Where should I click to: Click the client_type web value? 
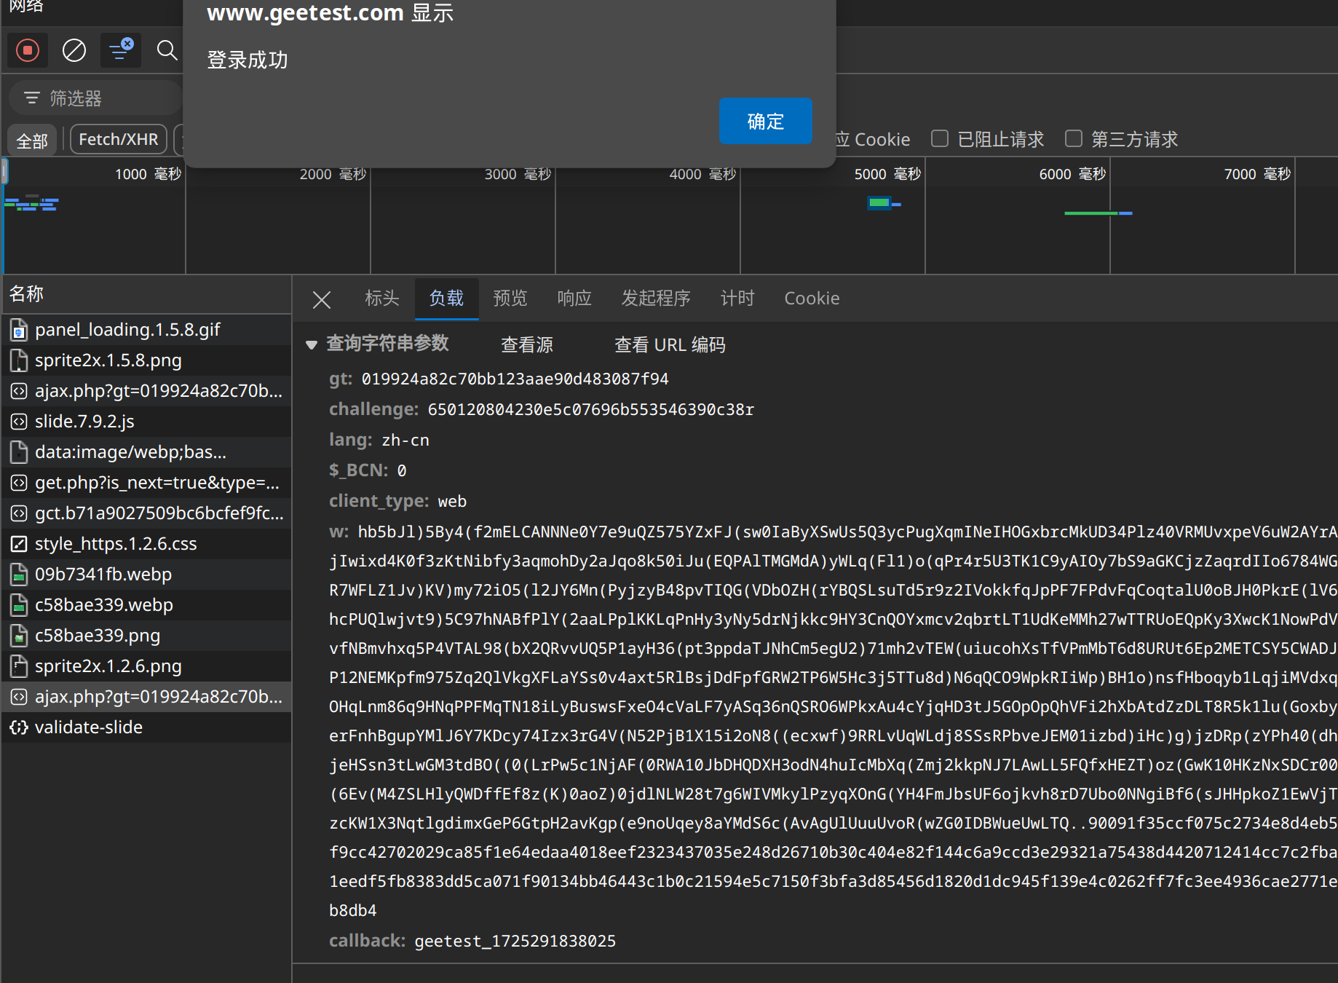coord(452,502)
